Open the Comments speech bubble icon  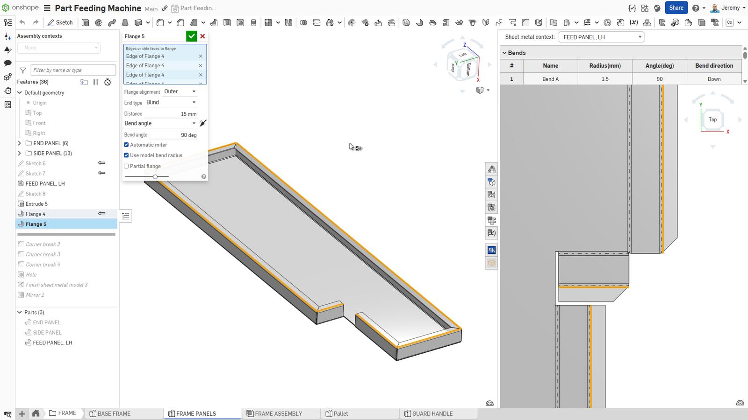(x=7, y=63)
